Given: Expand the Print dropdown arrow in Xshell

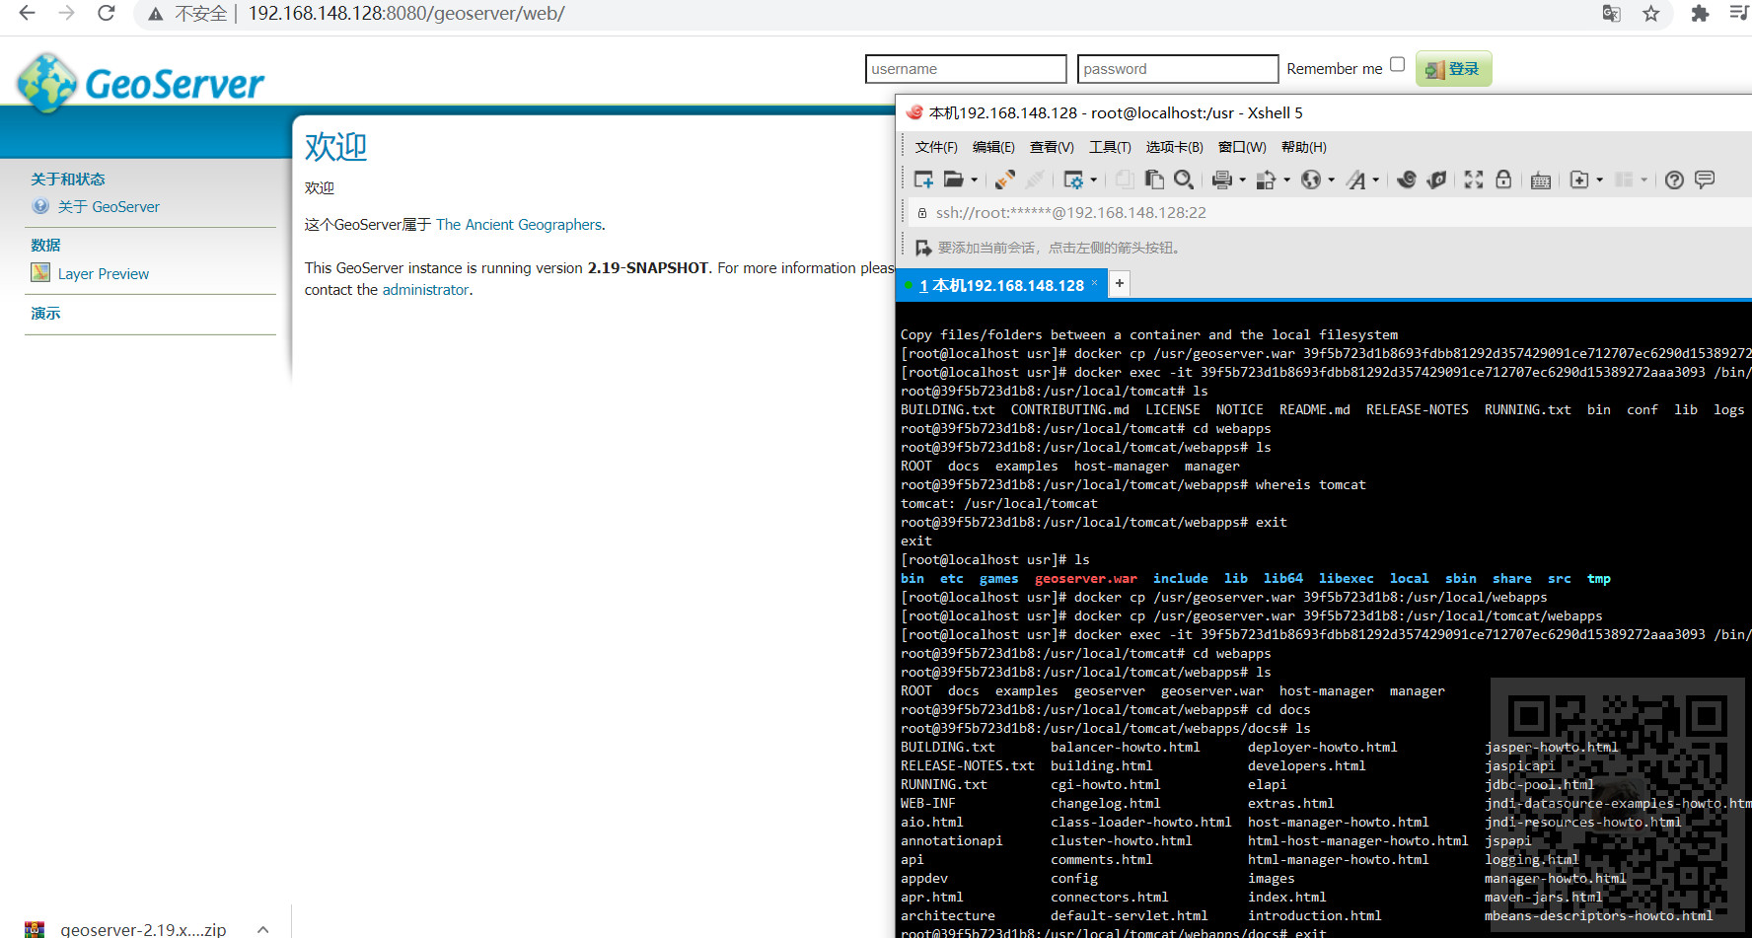Looking at the screenshot, I should pyautogui.click(x=1243, y=180).
